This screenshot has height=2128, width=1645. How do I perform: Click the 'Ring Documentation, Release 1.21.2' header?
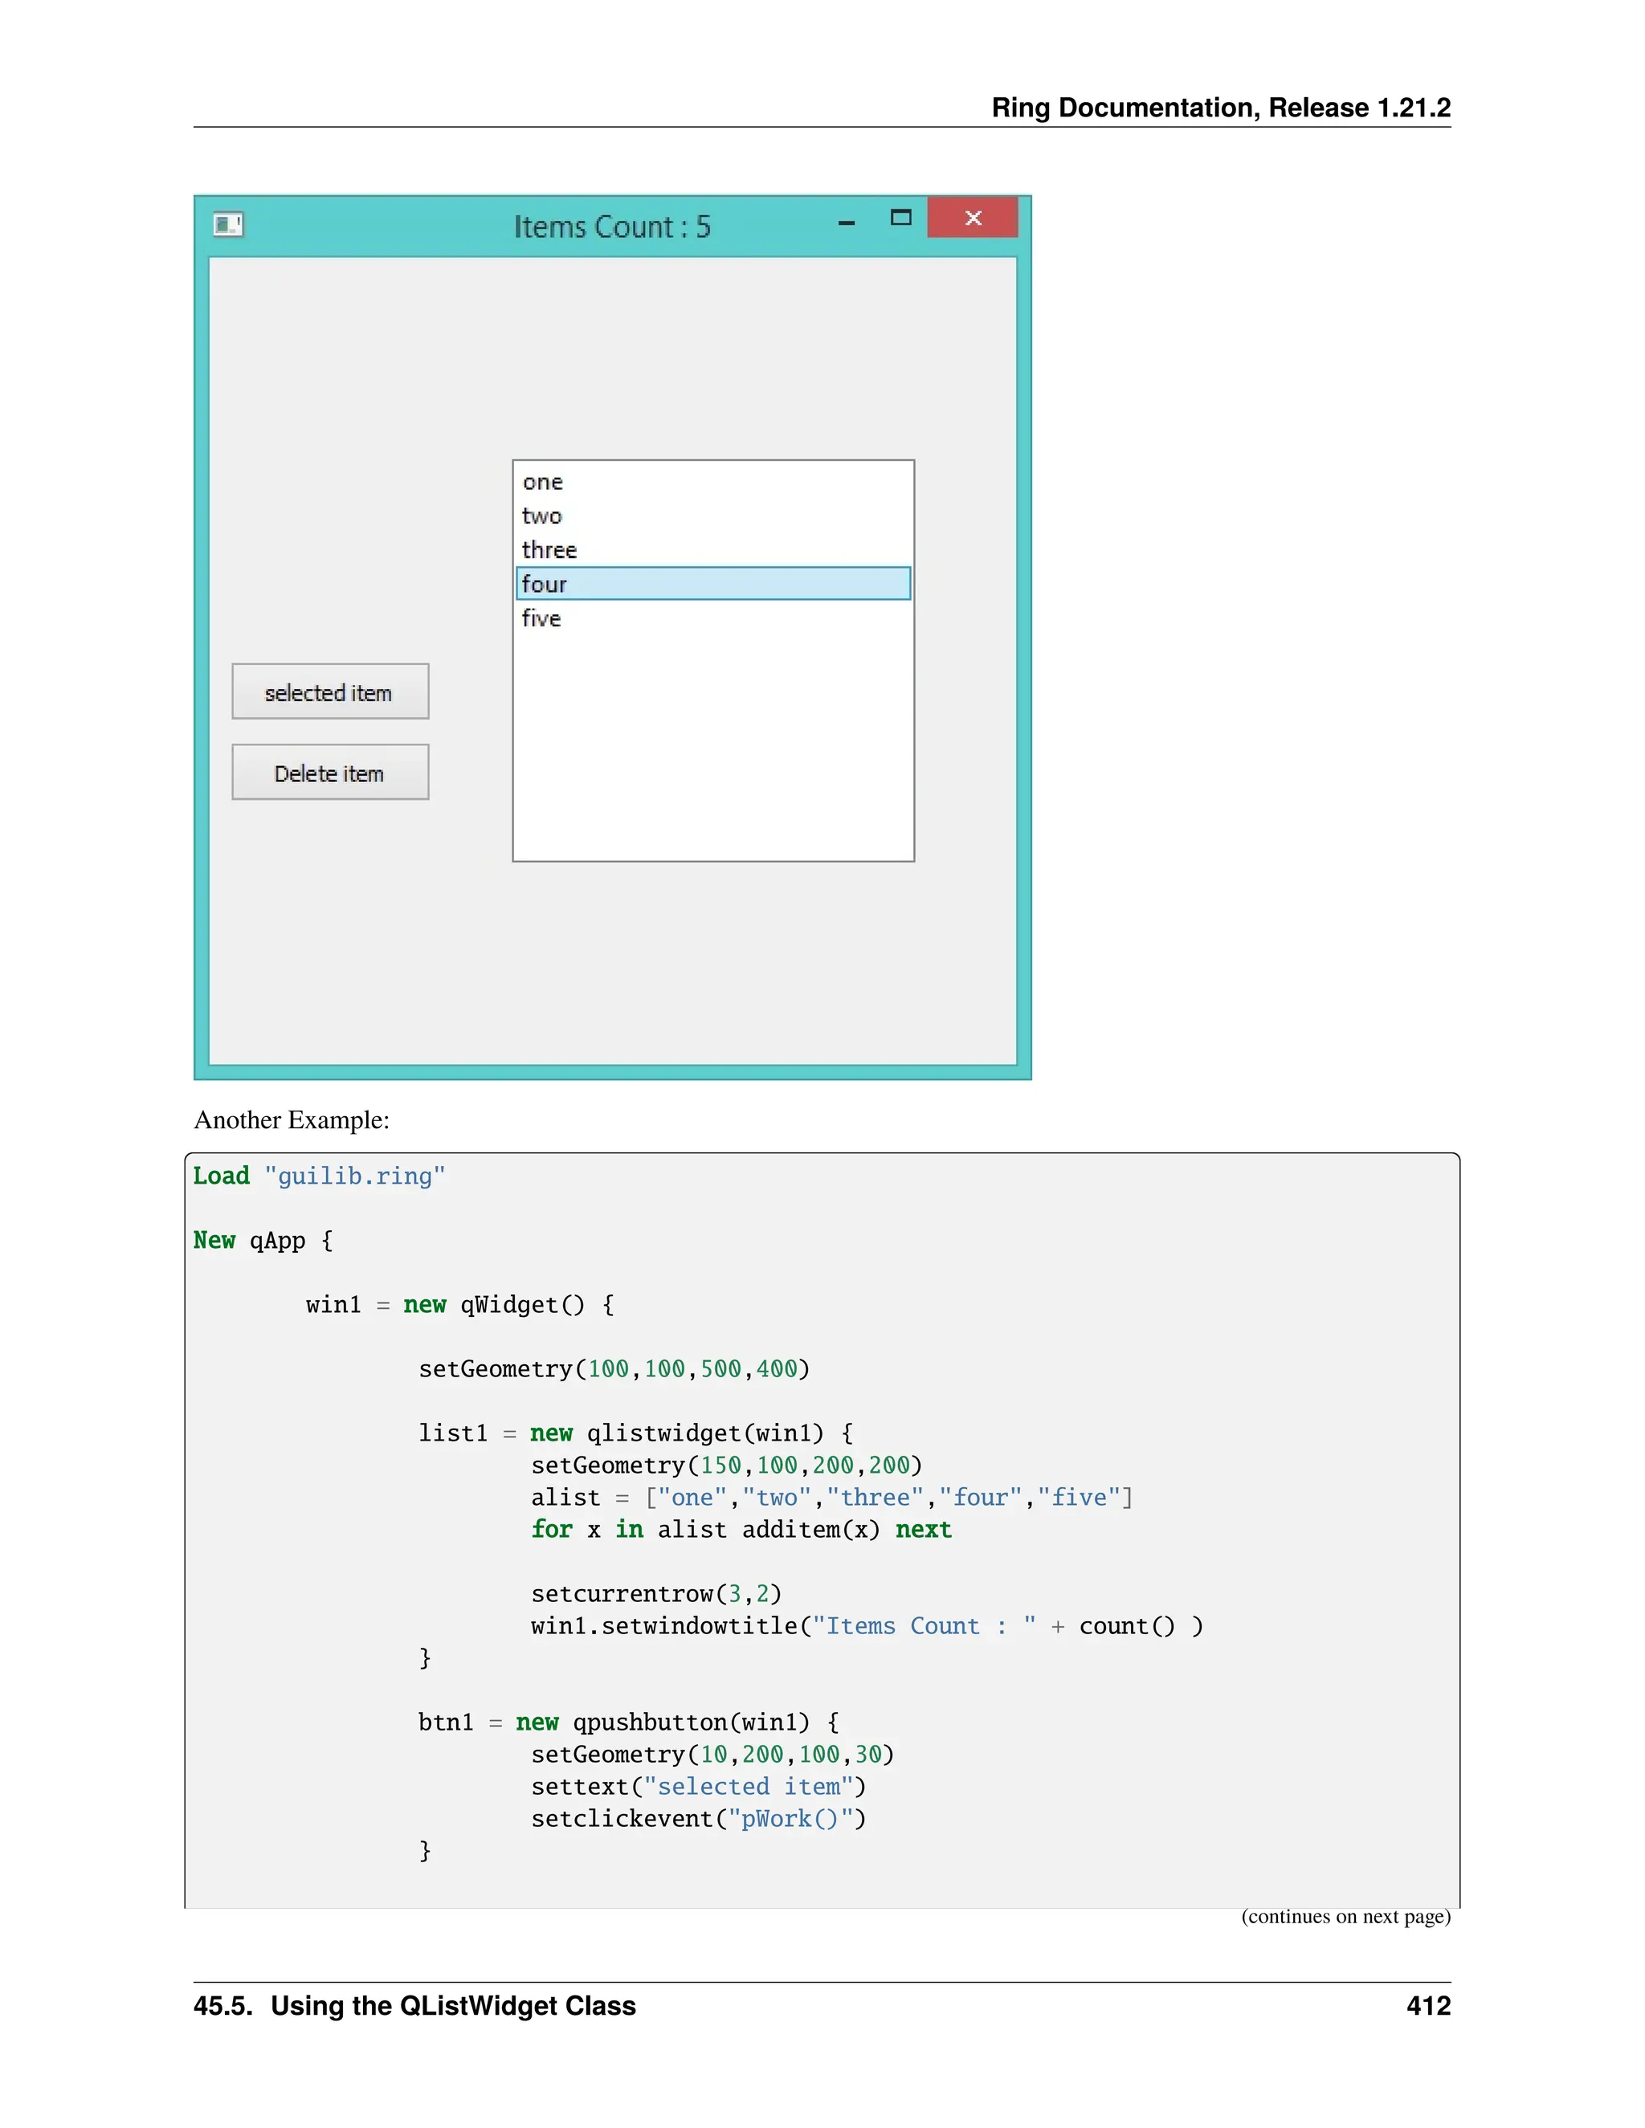pyautogui.click(x=1220, y=107)
